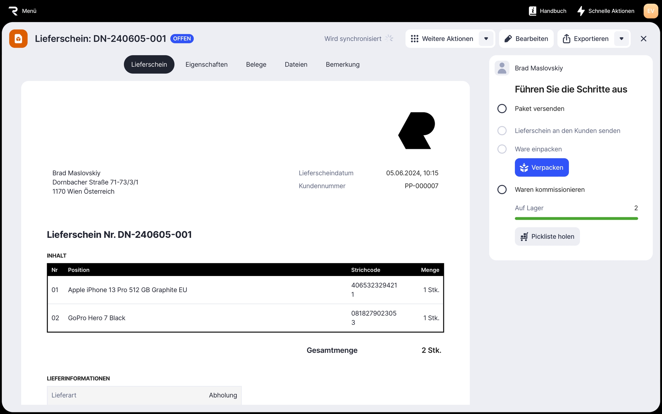Toggle Ware einpacken step circle
Screen dimensions: 662x414
pyautogui.click(x=502, y=149)
